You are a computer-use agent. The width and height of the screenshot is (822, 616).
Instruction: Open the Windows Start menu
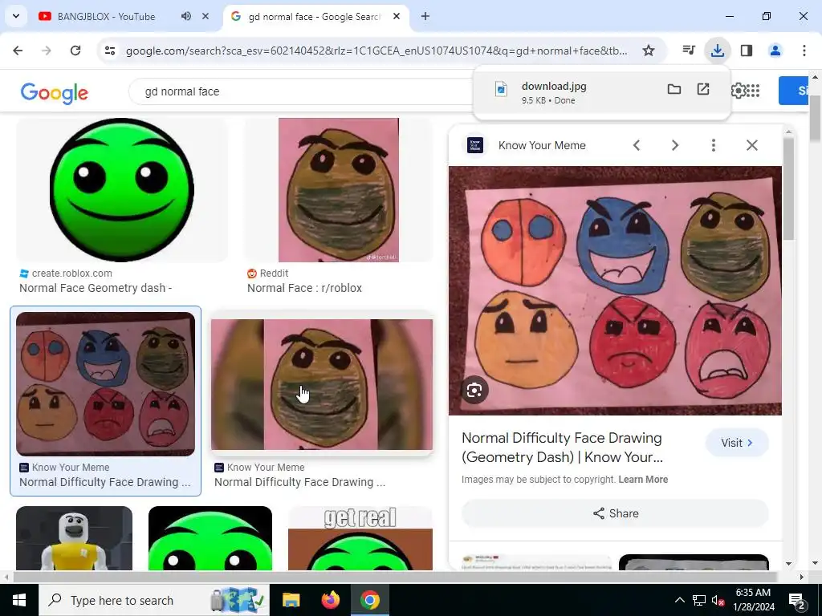click(x=19, y=600)
